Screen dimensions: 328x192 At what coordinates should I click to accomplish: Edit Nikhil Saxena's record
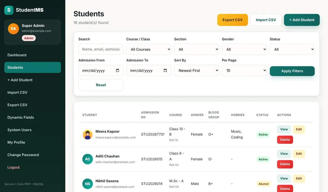[299, 179]
